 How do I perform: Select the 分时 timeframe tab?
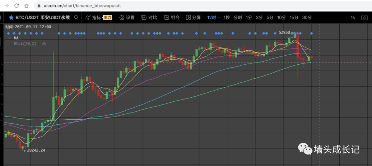point(238,17)
